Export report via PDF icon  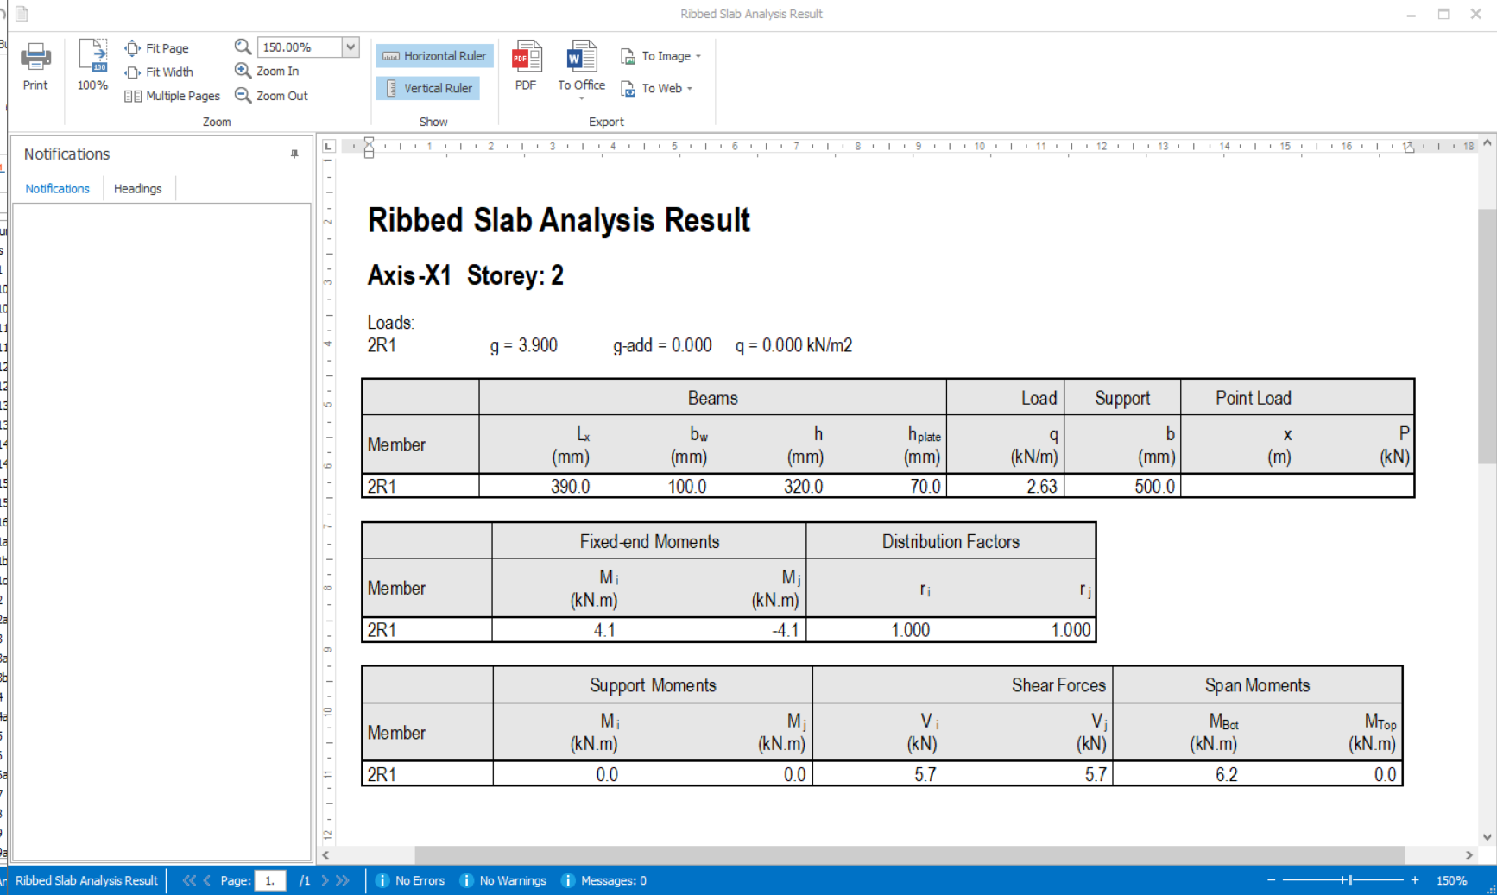tap(526, 57)
